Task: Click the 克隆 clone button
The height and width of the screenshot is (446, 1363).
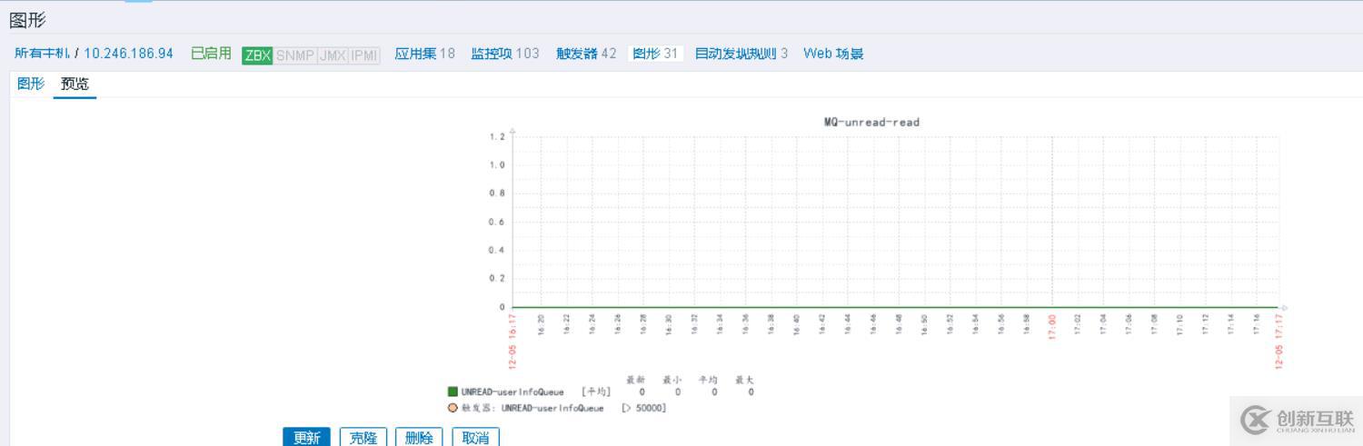Action: point(363,437)
